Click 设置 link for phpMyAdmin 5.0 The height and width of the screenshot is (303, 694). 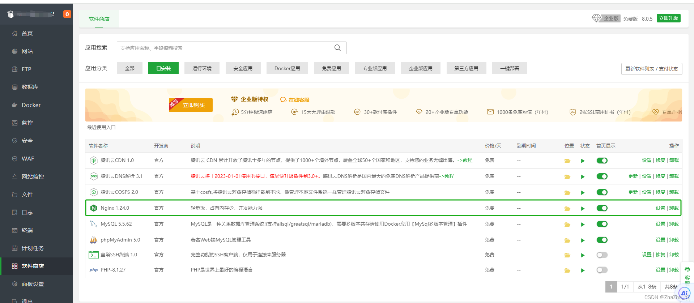(660, 240)
